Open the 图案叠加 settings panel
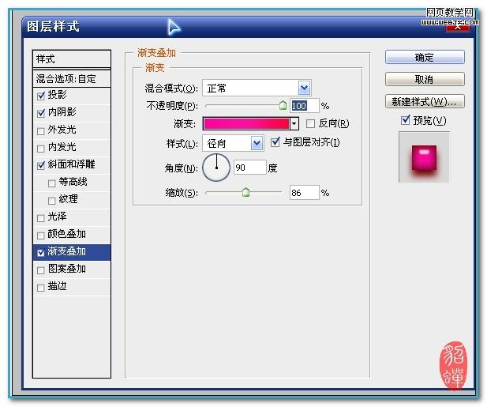This screenshot has width=487, height=407. (x=67, y=269)
